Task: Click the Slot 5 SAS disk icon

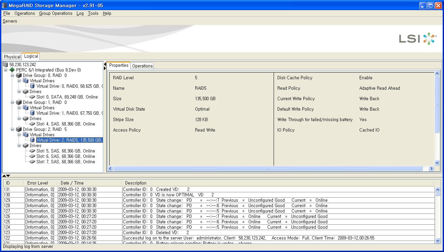Action: tap(32, 151)
